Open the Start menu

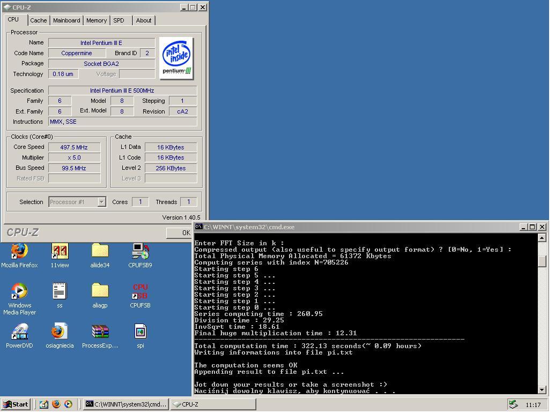click(15, 404)
